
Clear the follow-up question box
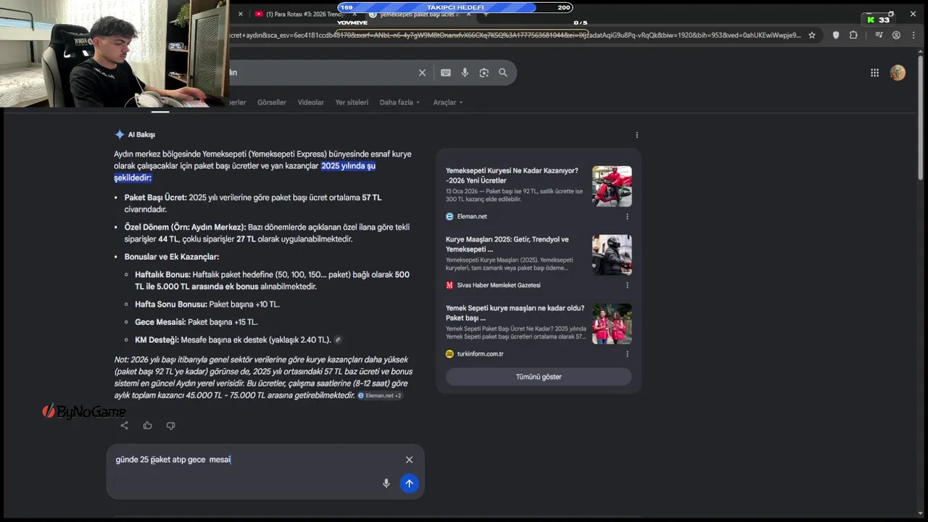coord(409,460)
